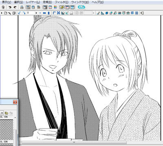The height and width of the screenshot is (146, 163).
Task: Click the triangle ruler icon
Action: [102, 13]
